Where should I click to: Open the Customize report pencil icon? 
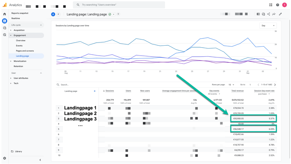280,14
